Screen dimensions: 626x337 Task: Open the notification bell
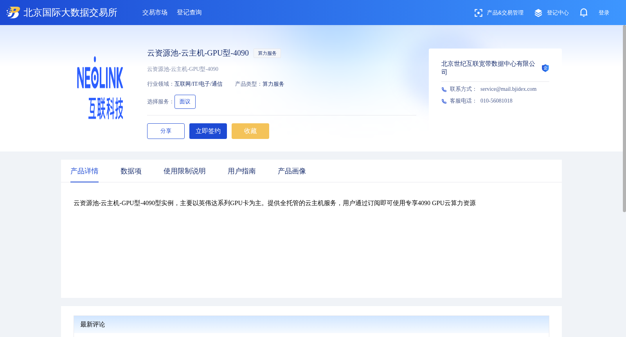tap(584, 13)
